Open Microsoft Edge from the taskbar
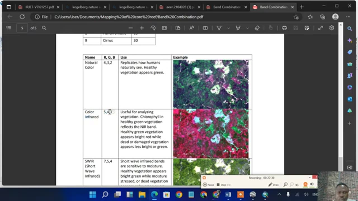This screenshot has width=358, height=201. click(x=154, y=194)
